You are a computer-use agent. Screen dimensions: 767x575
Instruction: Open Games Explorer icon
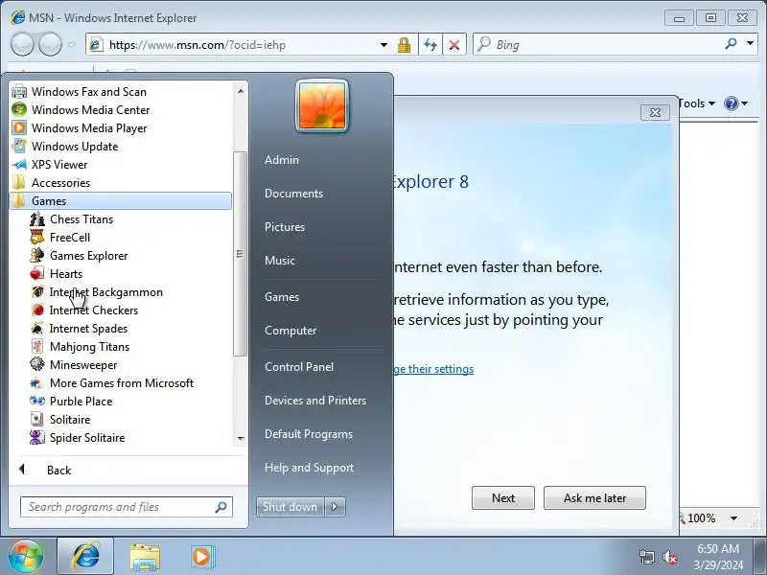tap(37, 255)
